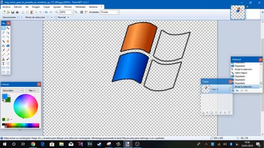Image resolution: width=264 pixels, height=148 pixels.
Task: Toggle Capa 2 layer visibility checkbox
Action: pos(231,89)
